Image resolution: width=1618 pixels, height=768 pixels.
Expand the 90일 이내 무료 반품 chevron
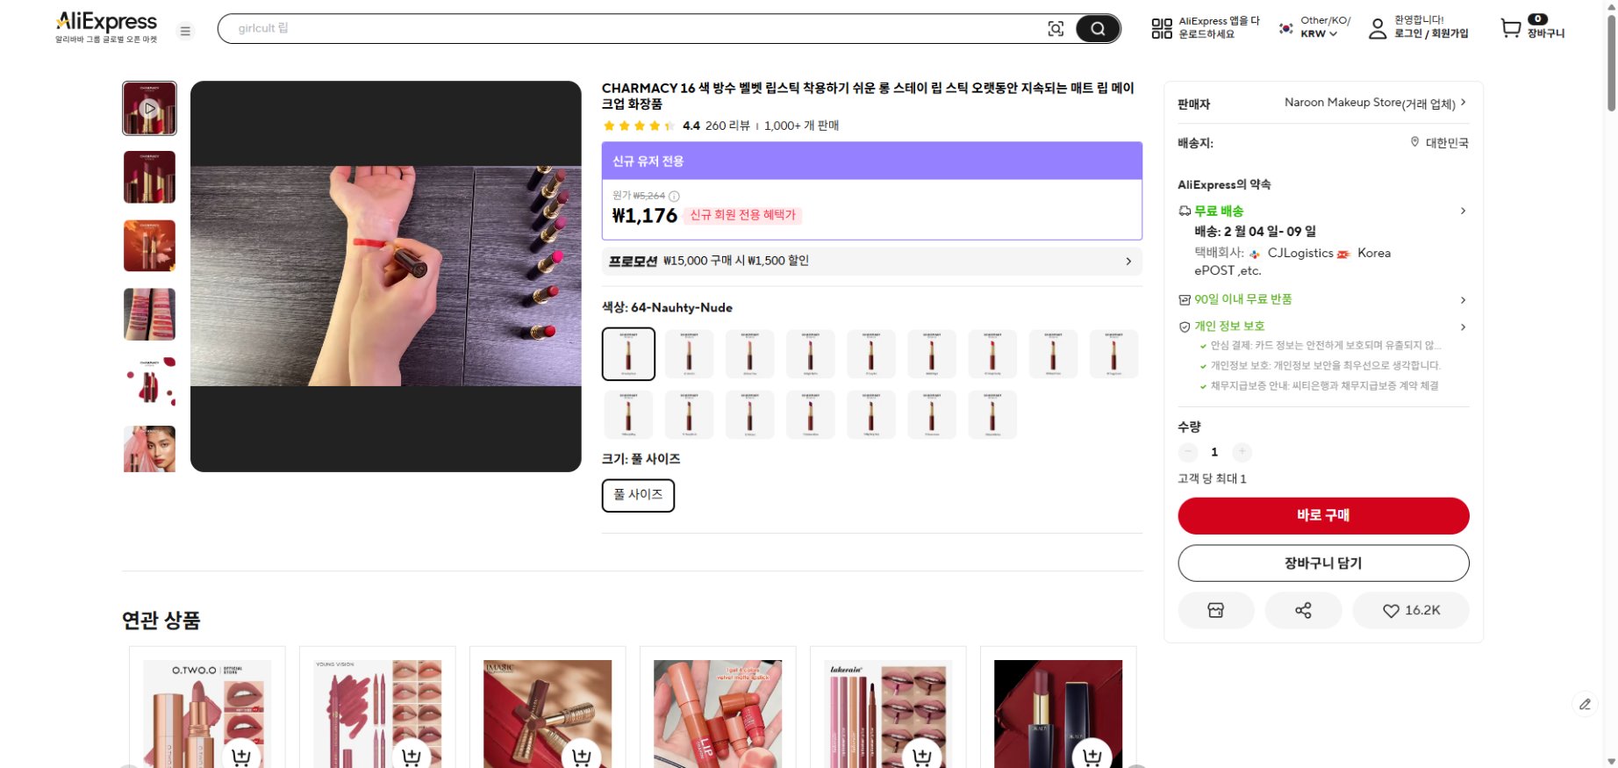tap(1463, 300)
